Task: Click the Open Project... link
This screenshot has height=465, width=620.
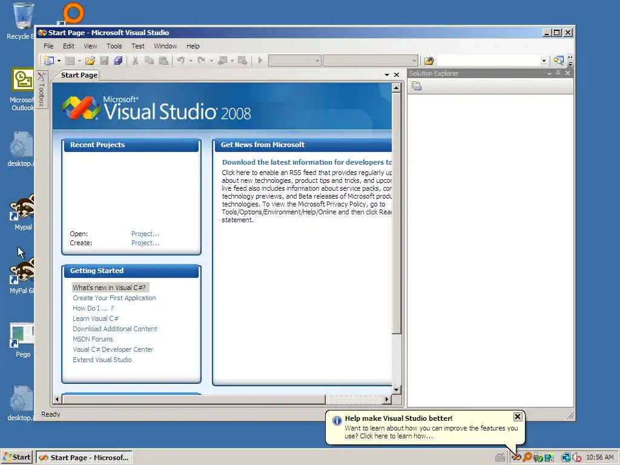Action: click(x=145, y=234)
